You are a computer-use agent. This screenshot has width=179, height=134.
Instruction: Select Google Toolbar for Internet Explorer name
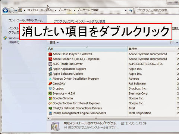tap(76, 103)
